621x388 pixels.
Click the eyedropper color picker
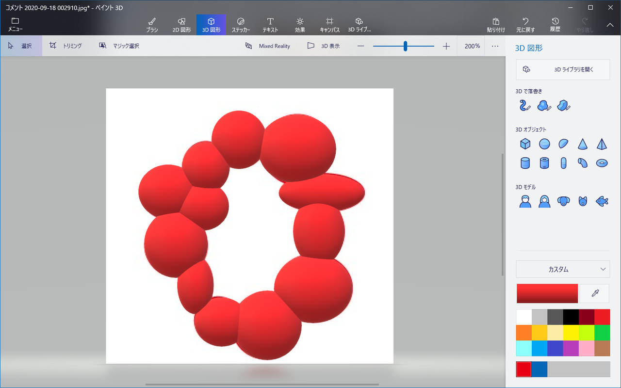tap(594, 293)
